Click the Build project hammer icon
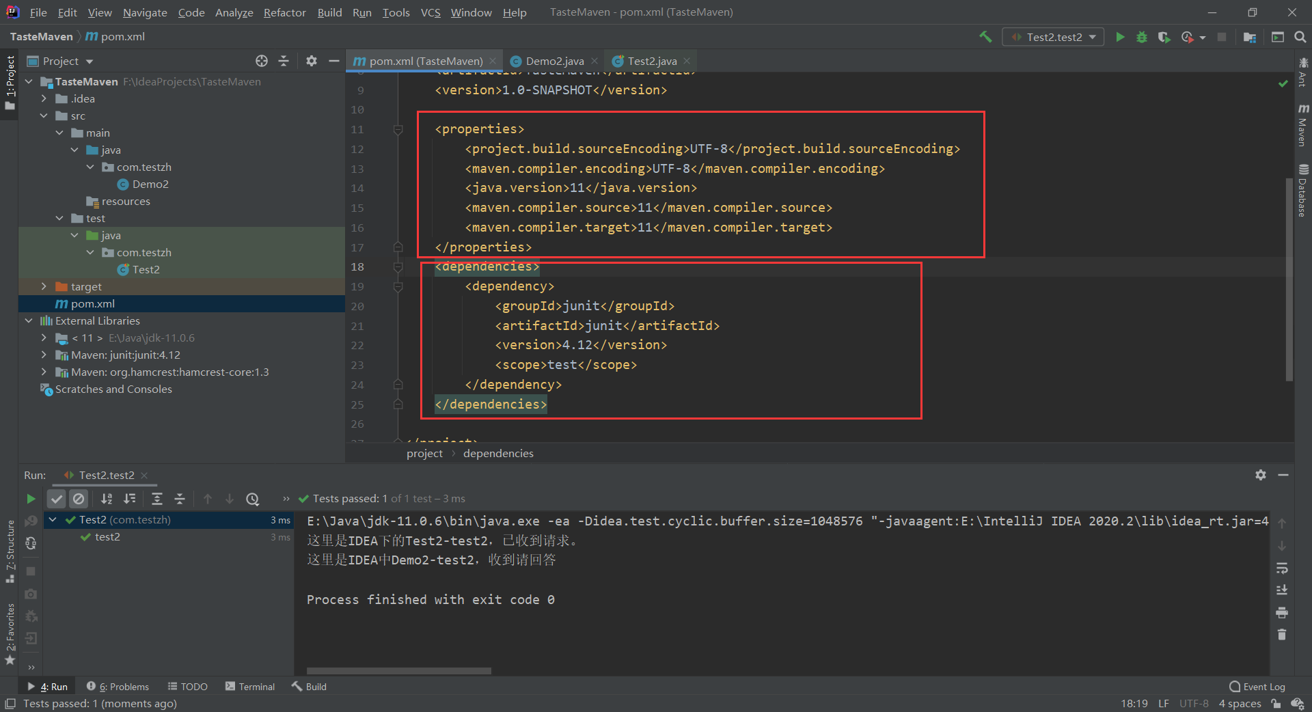Viewport: 1312px width, 712px height. click(x=985, y=37)
